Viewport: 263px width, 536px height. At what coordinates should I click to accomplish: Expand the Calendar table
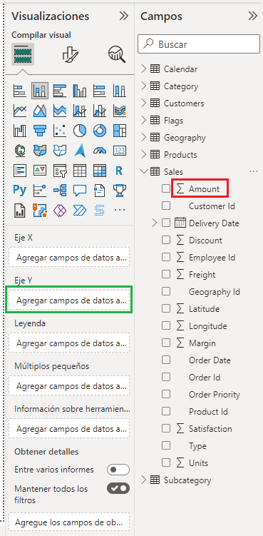point(144,69)
